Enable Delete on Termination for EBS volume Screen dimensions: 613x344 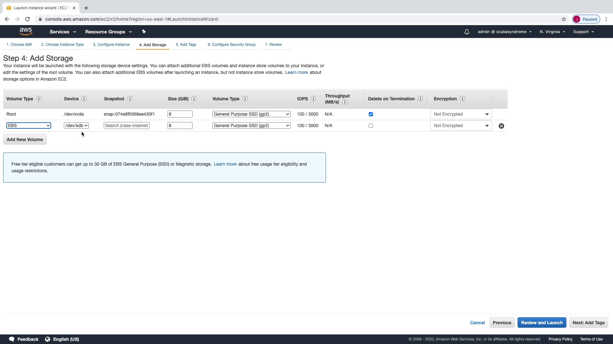pos(371,125)
